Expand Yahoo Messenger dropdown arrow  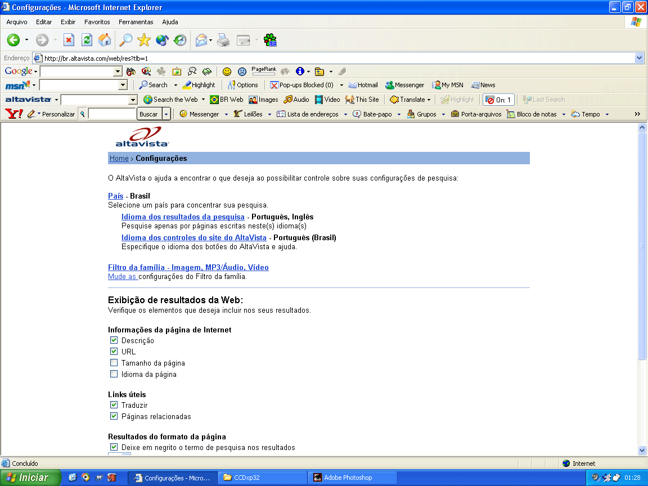coord(227,114)
